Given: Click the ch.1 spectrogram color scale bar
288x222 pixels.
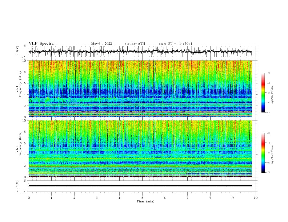Looking at the screenshot, I should pos(263,93).
